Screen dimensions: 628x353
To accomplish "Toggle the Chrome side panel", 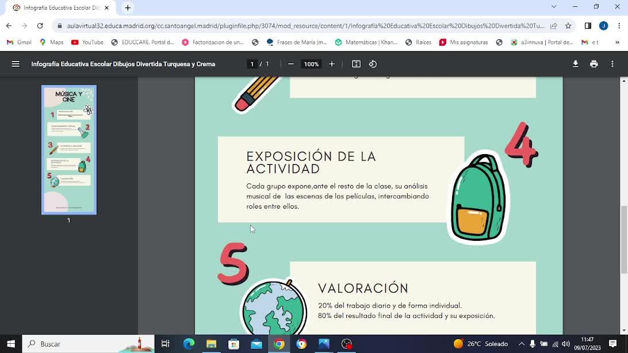I will tap(588, 26).
